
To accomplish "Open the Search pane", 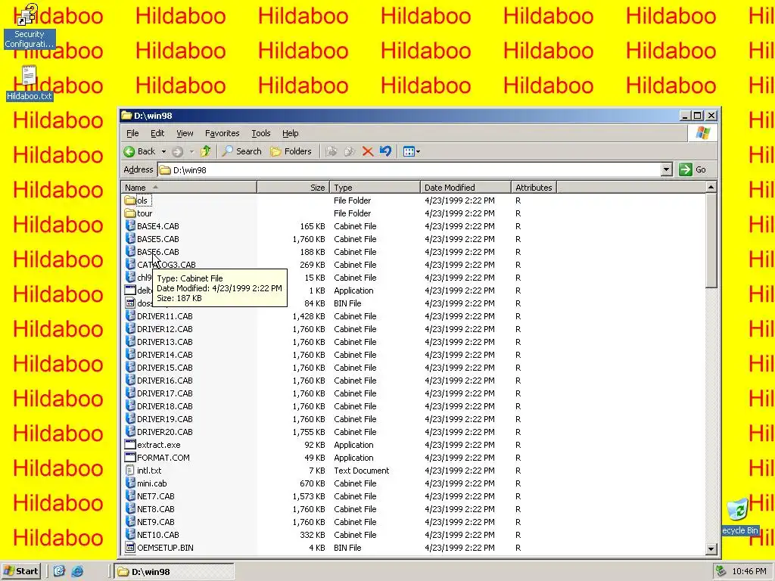I will pyautogui.click(x=241, y=151).
